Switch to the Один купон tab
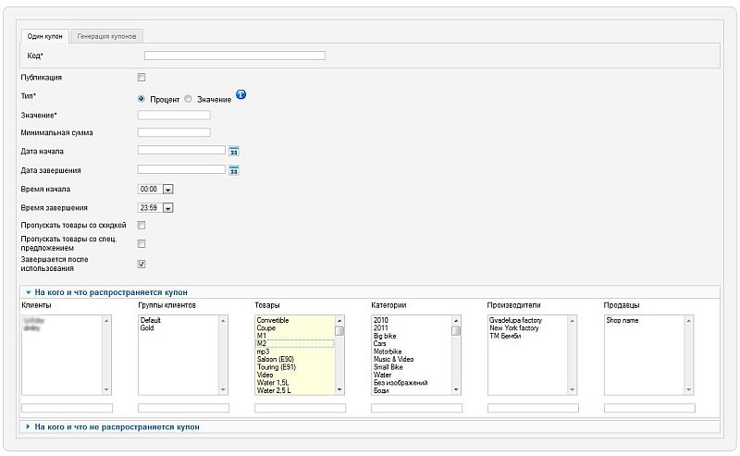Screen dimensions: 740x456 pyautogui.click(x=45, y=35)
